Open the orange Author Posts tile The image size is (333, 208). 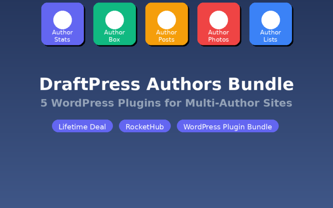(x=166, y=24)
